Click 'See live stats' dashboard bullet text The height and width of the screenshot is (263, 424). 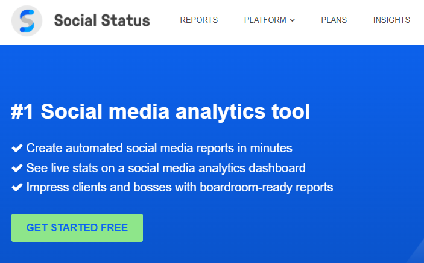coord(166,168)
